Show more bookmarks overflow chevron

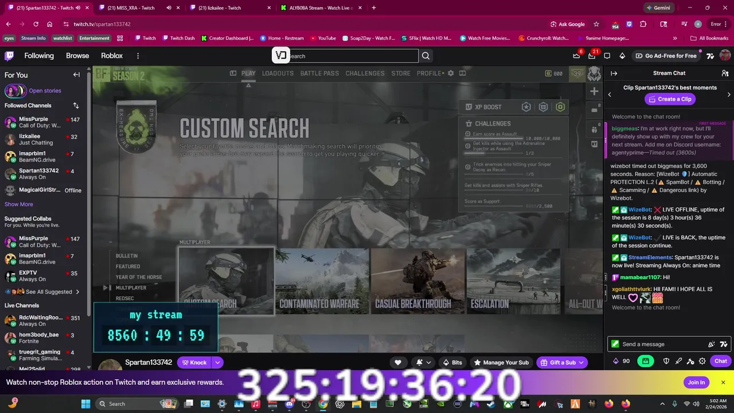[675, 38]
